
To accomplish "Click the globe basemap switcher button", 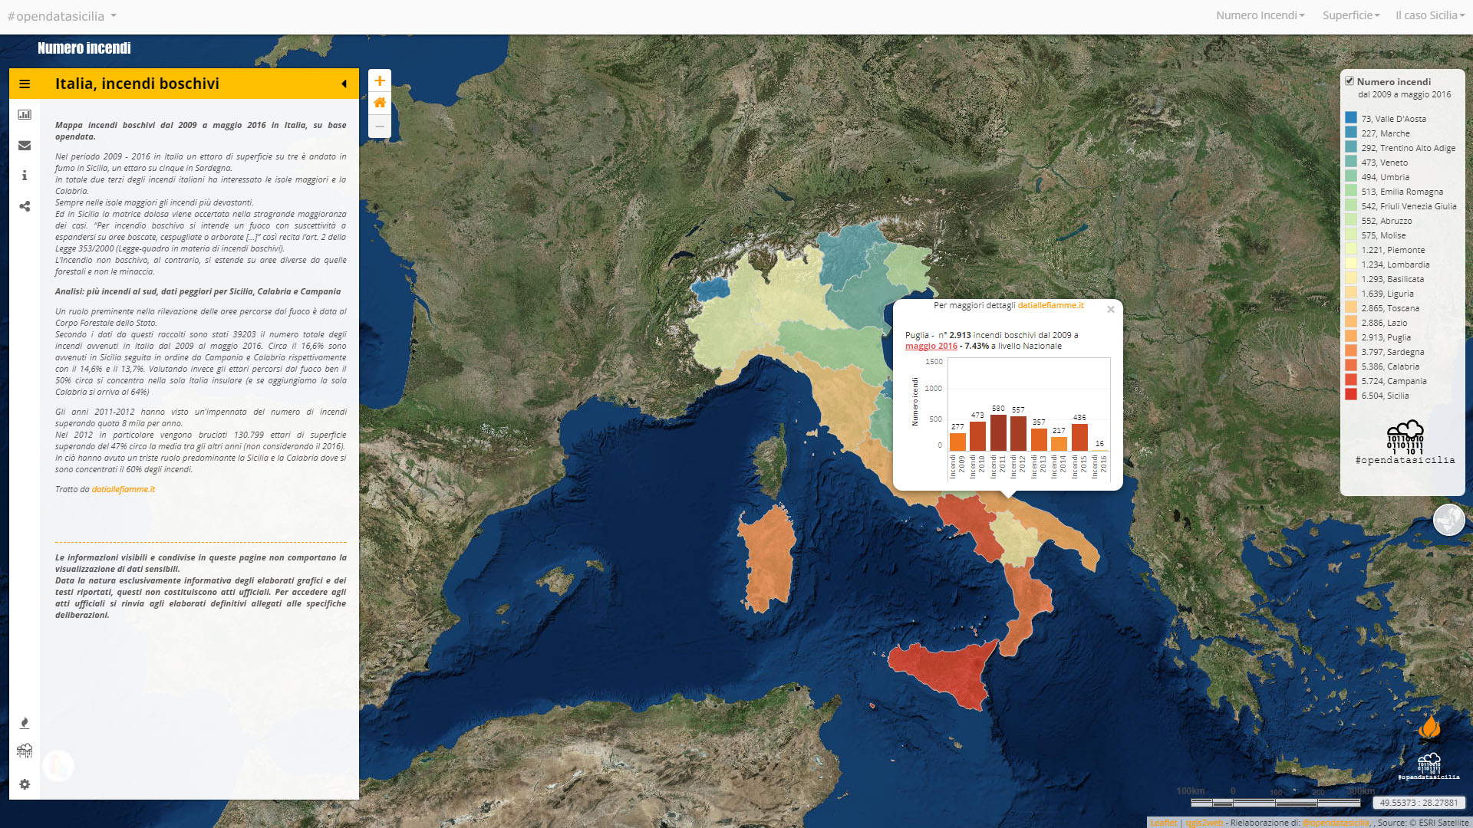I will (x=1448, y=520).
